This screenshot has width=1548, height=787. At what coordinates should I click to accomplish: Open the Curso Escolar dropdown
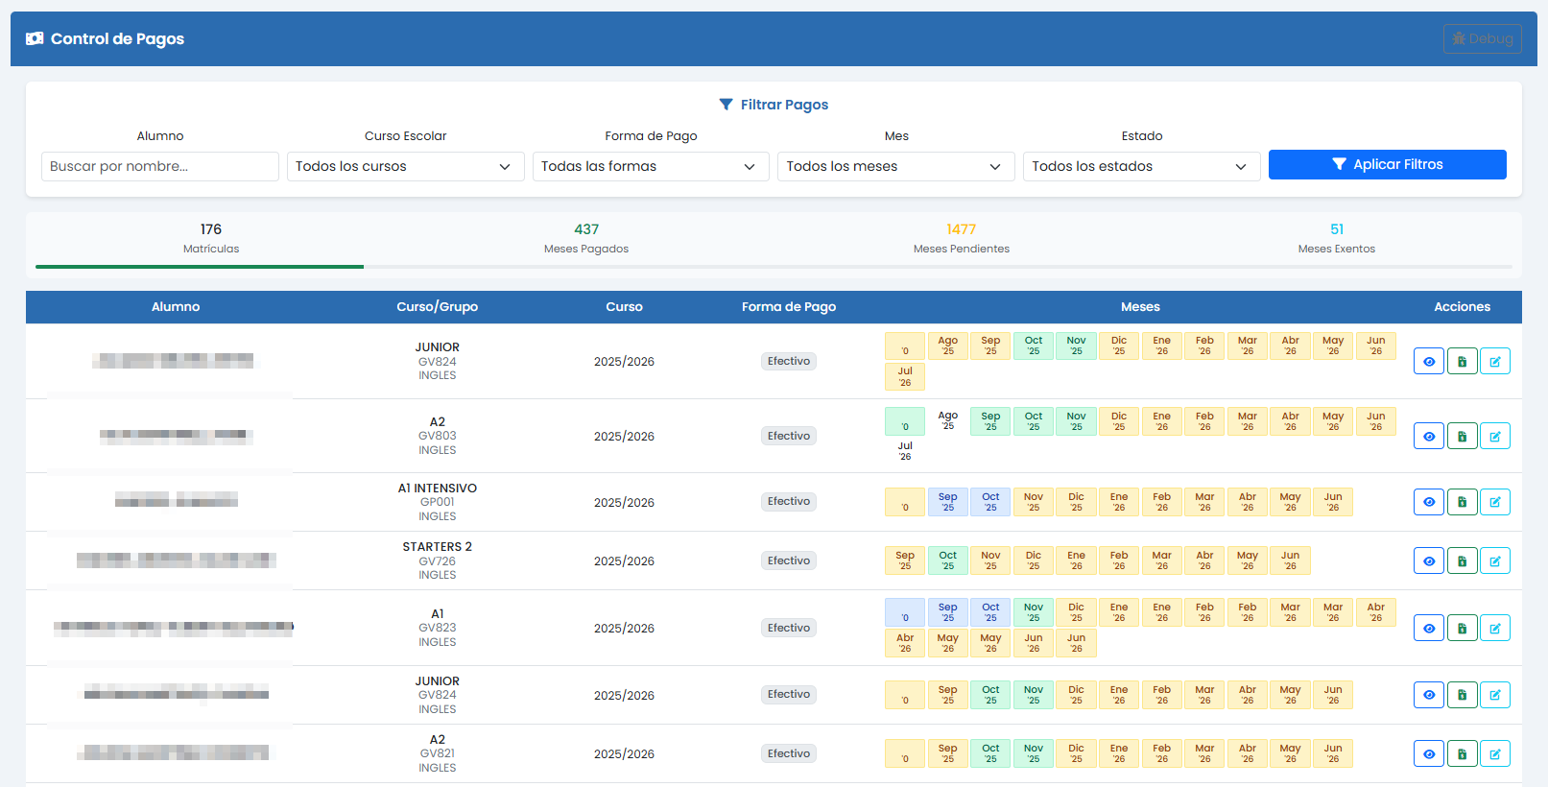point(405,167)
